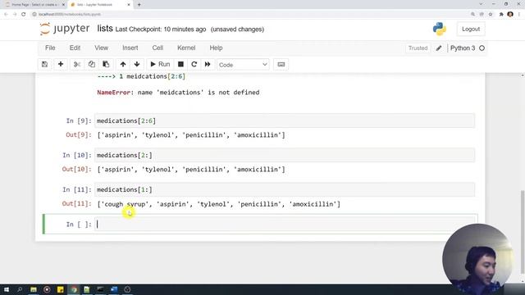This screenshot has height=295, width=525.
Task: Open the View menu
Action: [101, 48]
